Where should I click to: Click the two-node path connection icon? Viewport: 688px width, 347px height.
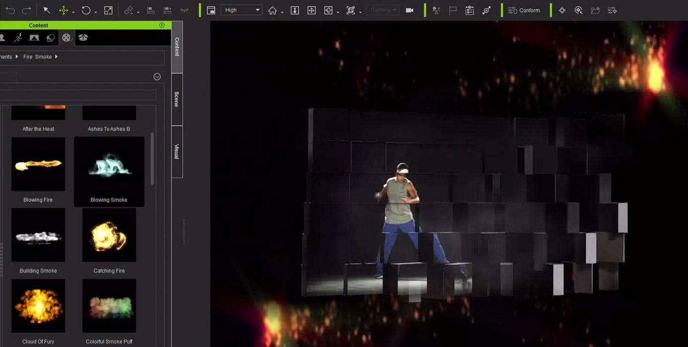486,10
